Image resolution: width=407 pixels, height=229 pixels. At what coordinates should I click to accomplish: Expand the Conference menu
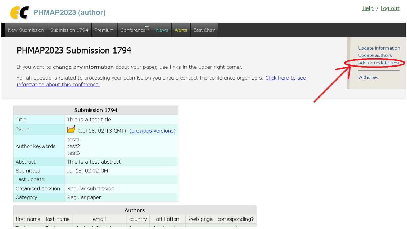click(135, 30)
